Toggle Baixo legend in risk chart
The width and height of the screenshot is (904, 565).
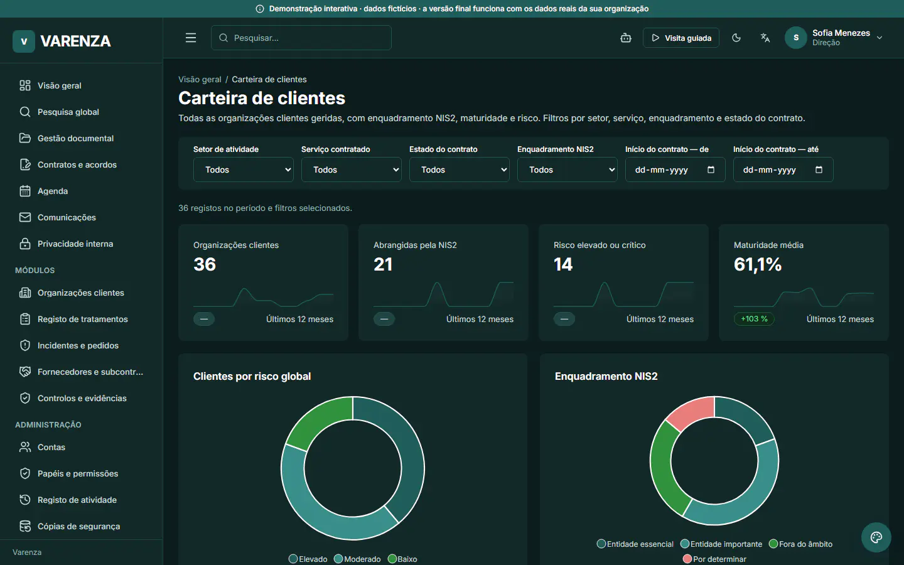[402, 559]
